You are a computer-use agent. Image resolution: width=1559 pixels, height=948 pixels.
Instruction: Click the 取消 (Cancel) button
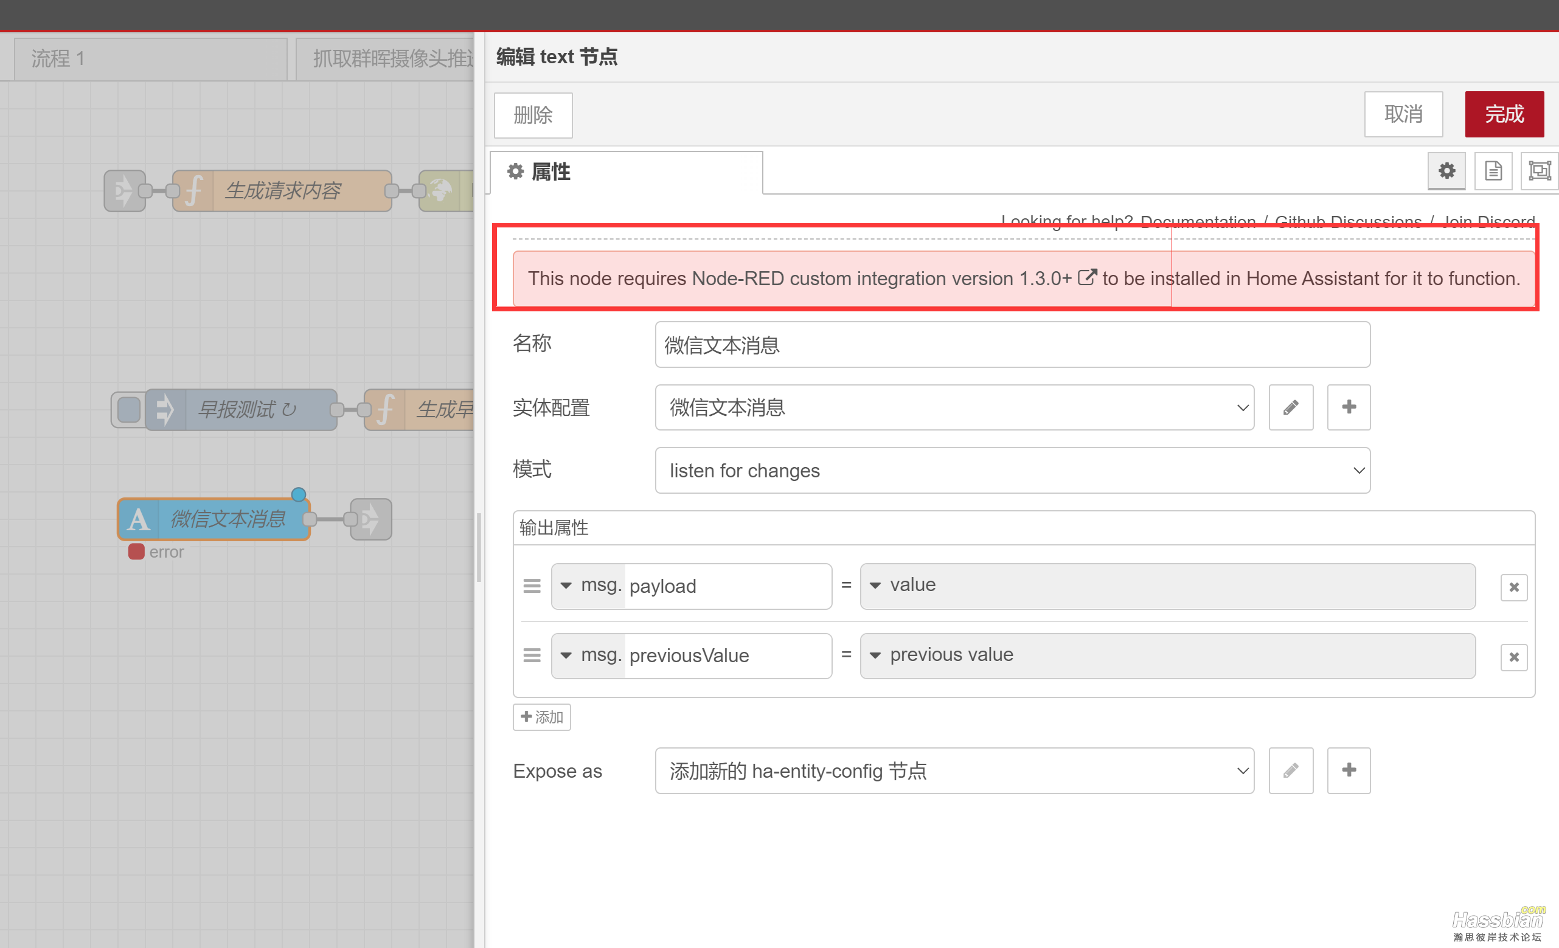pos(1403,114)
